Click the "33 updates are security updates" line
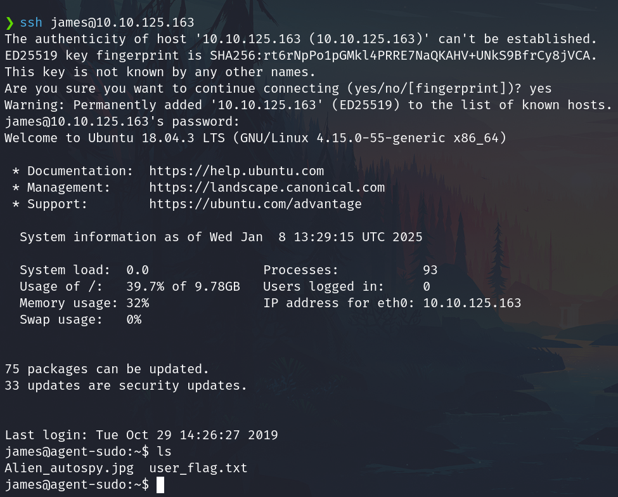 coord(126,386)
